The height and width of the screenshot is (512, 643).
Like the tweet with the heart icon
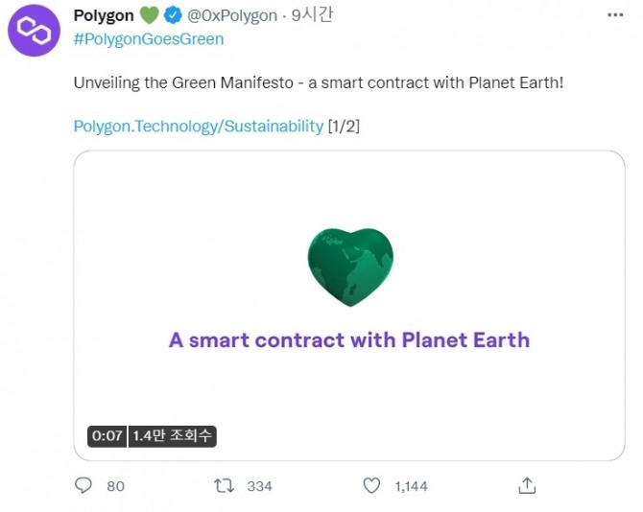coord(373,485)
